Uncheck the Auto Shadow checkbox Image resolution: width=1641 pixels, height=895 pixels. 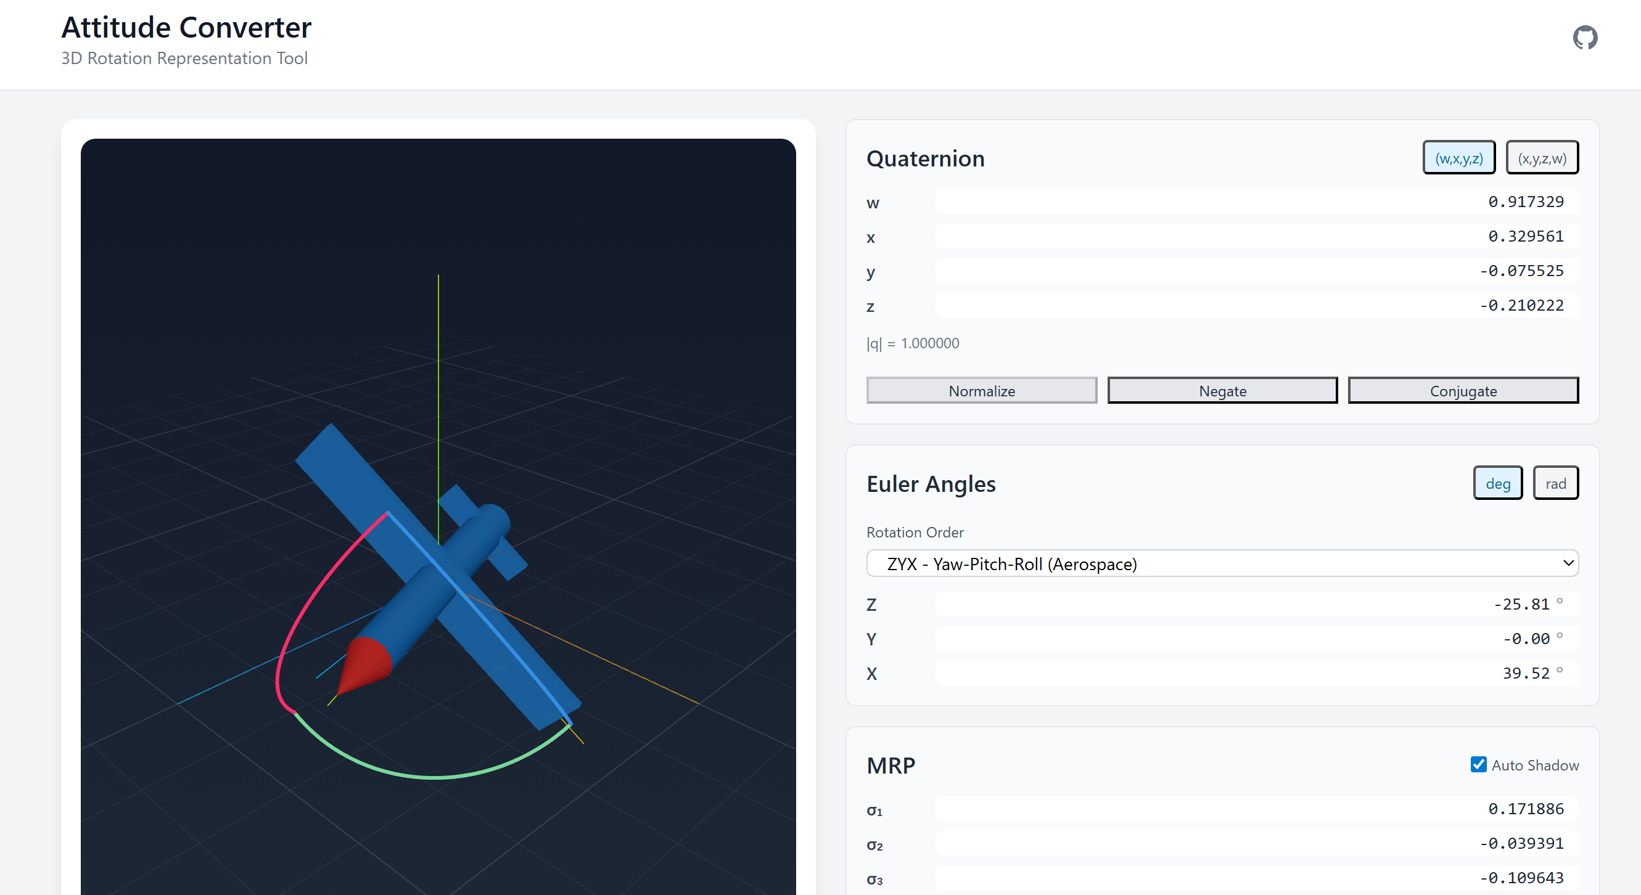click(x=1478, y=764)
